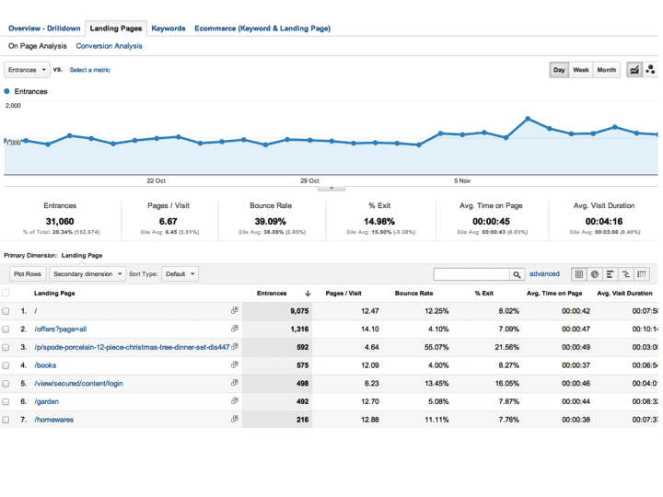Open the Sort Type Default dropdown
This screenshot has height=497, width=663.
[x=180, y=274]
